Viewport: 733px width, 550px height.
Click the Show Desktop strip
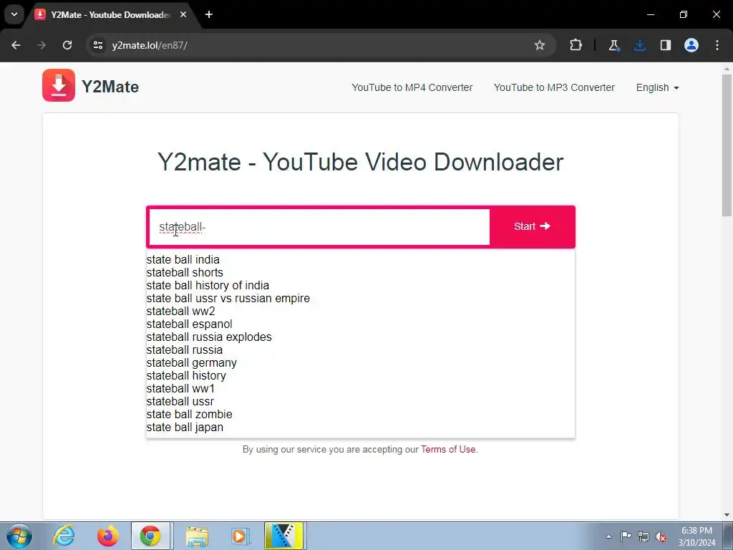(728, 536)
